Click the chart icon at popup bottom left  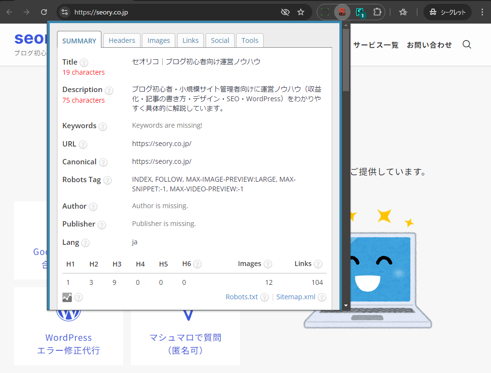click(67, 297)
